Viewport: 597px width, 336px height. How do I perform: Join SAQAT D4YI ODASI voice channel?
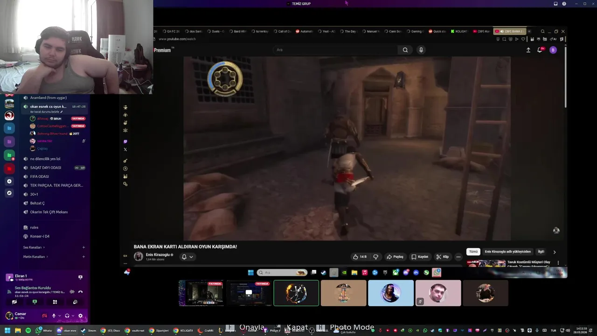point(46,168)
